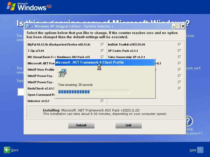Click the 'Time remaining: 38 seconds' text
The width and height of the screenshot is (210, 157).
click(75, 85)
